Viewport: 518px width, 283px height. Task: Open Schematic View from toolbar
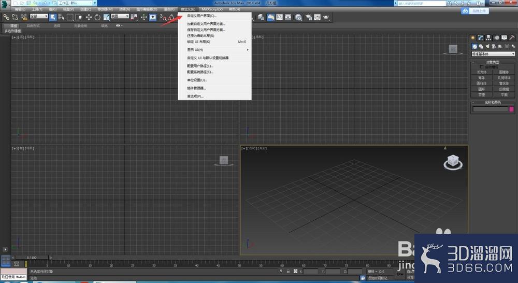(x=288, y=17)
